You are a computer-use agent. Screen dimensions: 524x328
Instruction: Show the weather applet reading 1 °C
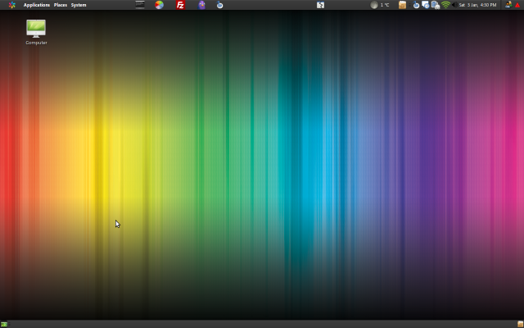pyautogui.click(x=380, y=5)
